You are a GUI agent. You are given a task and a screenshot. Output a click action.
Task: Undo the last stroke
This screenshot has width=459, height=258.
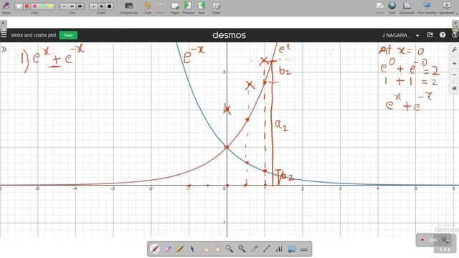coord(148,8)
